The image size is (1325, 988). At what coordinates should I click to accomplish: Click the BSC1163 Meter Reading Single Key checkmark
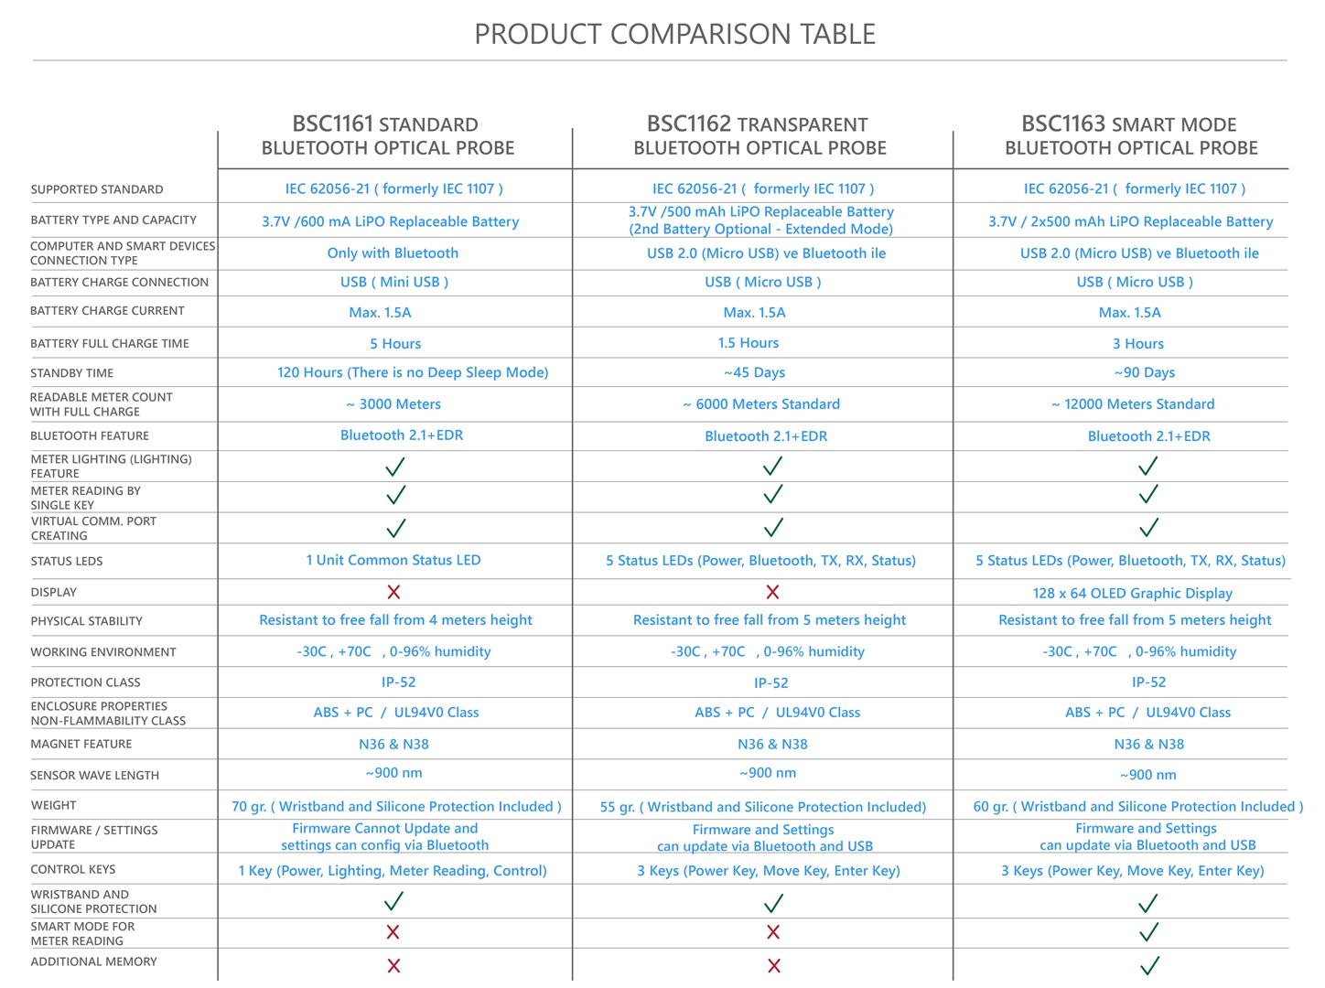tap(1148, 495)
